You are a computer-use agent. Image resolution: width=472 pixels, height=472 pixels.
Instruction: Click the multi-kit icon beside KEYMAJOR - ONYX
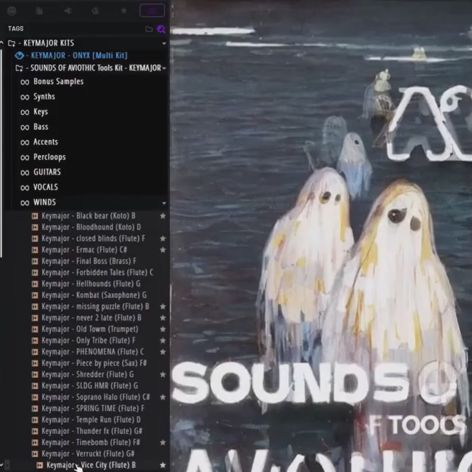point(19,55)
